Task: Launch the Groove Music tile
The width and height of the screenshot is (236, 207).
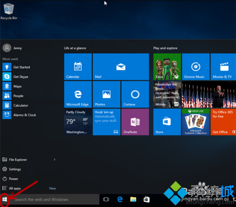Action: point(196,67)
